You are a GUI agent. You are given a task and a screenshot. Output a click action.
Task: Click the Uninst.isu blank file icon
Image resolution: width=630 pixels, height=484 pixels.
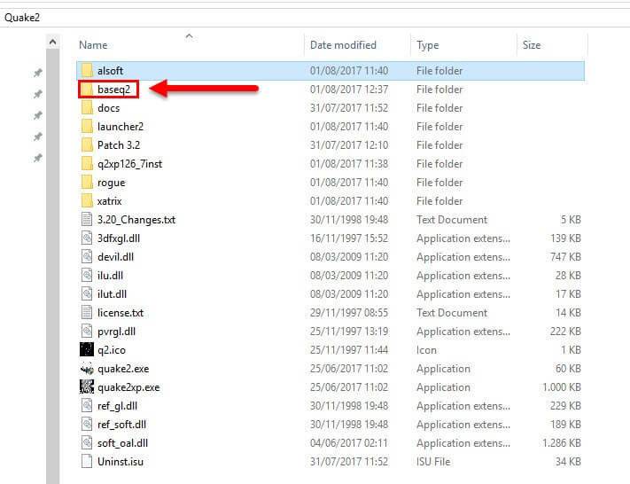coord(87,462)
